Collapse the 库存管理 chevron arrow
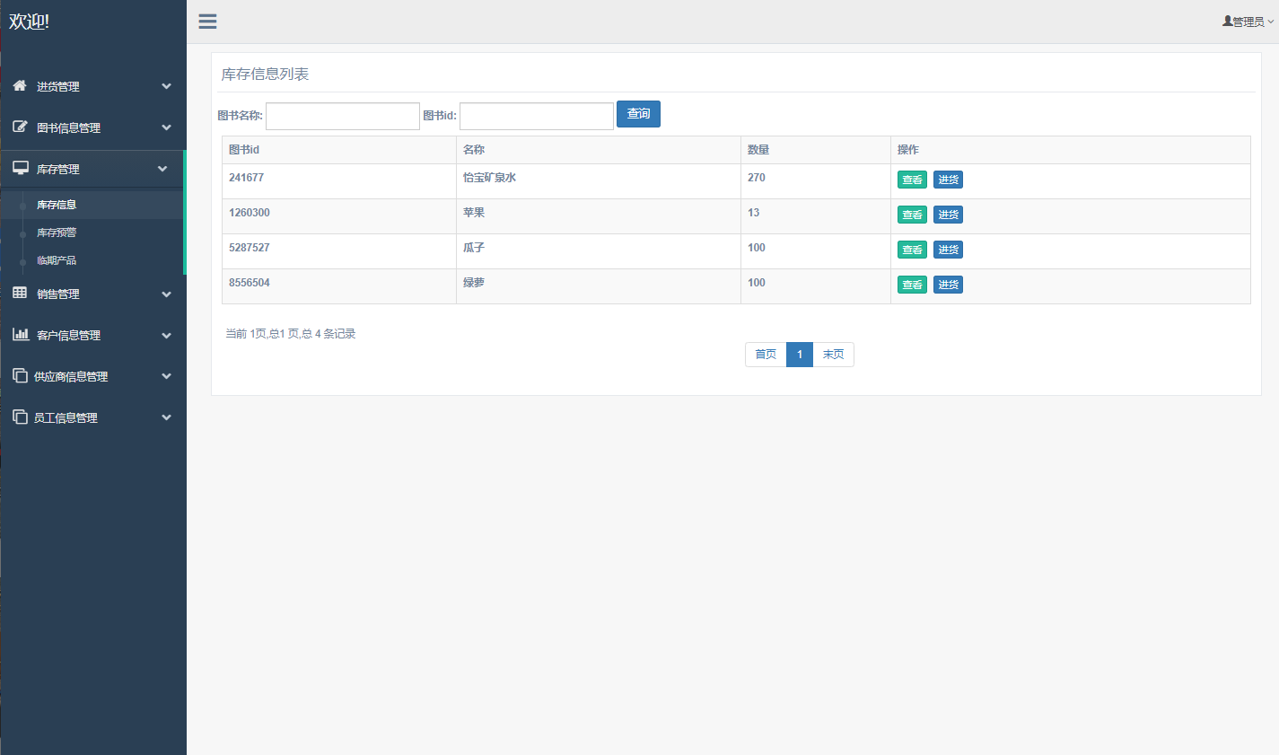Image resolution: width=1279 pixels, height=755 pixels. coord(162,169)
